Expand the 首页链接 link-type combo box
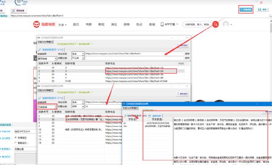This screenshot has width=272, height=165. 47,59
